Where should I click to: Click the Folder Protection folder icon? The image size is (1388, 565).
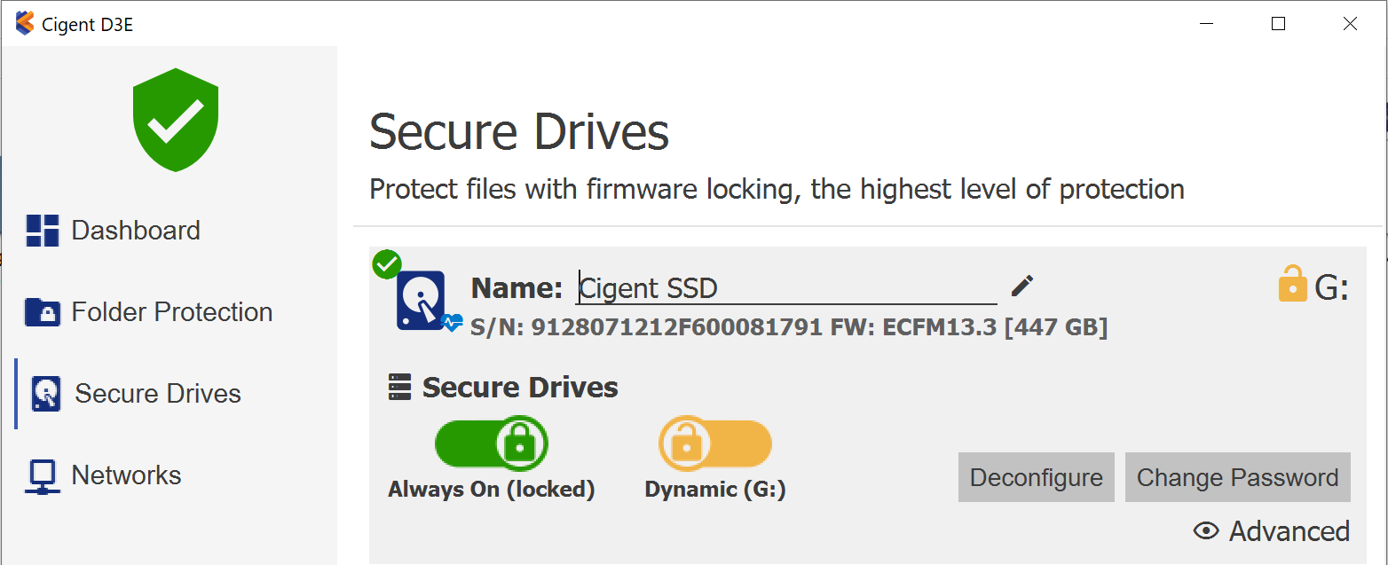43,312
